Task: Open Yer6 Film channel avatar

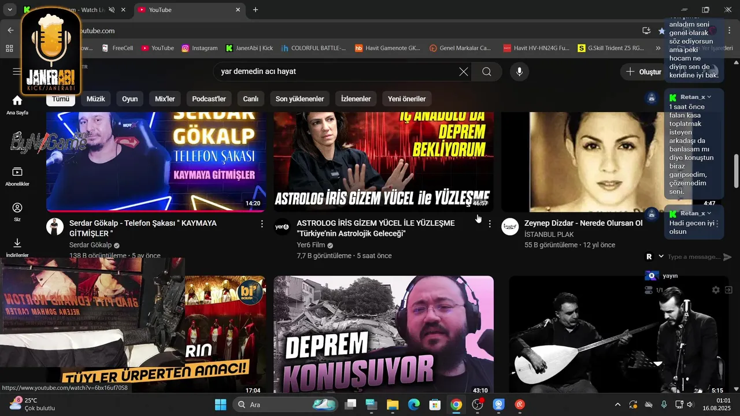Action: tap(282, 226)
